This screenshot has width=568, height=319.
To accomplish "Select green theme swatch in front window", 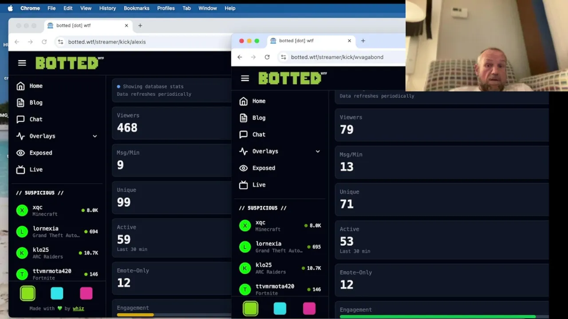I will pyautogui.click(x=251, y=308).
